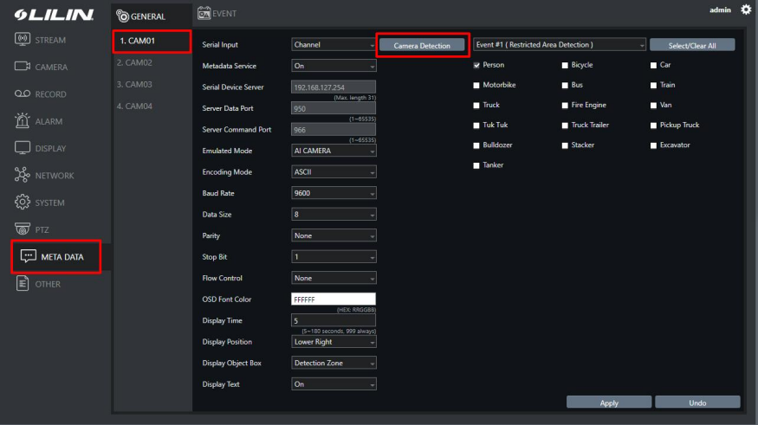Check the Motorbike checkbox

(476, 86)
